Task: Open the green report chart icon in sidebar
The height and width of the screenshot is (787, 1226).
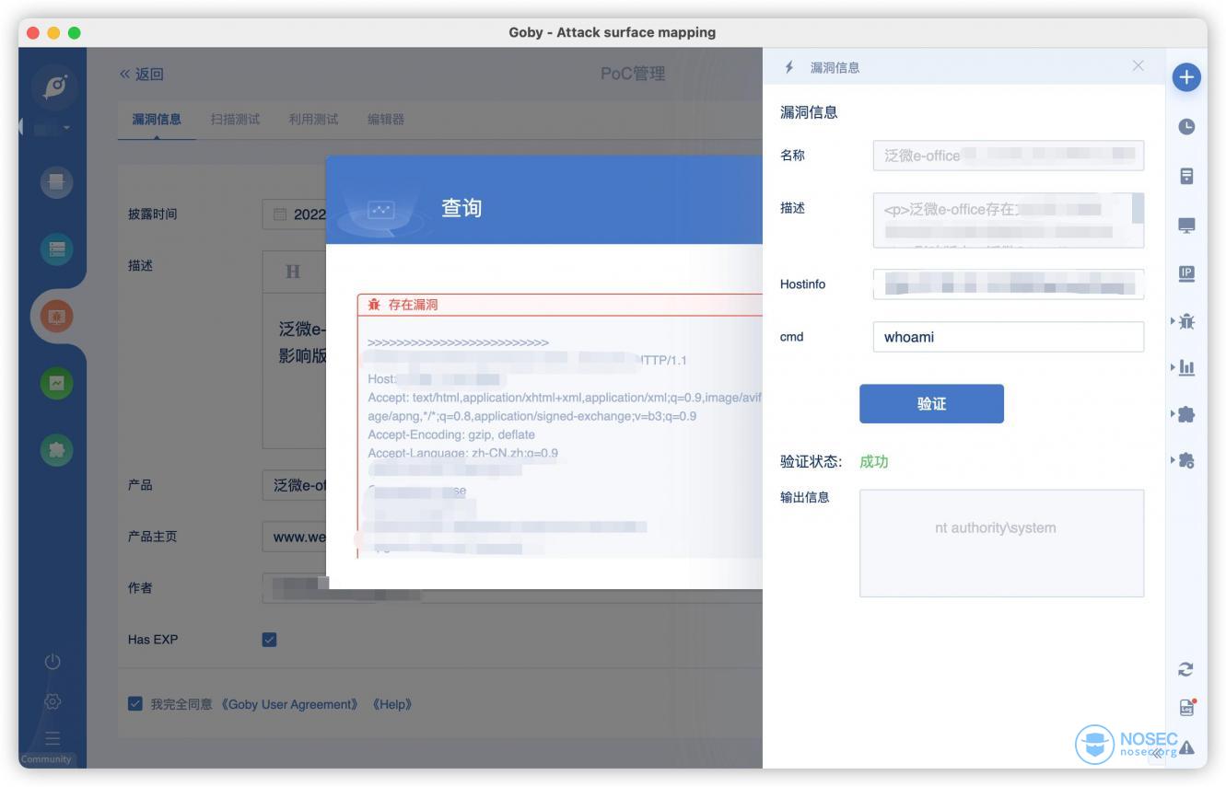Action: 56,382
